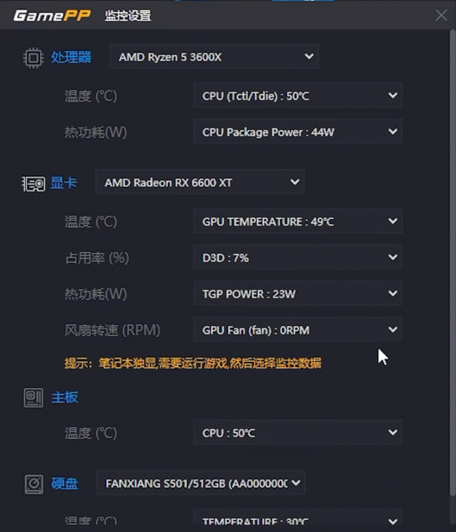Click the 占用率 (%) label
Viewport: 456px width, 532px height.
tap(97, 258)
